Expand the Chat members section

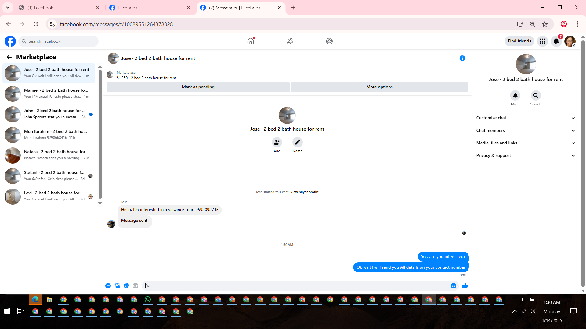[x=526, y=130]
